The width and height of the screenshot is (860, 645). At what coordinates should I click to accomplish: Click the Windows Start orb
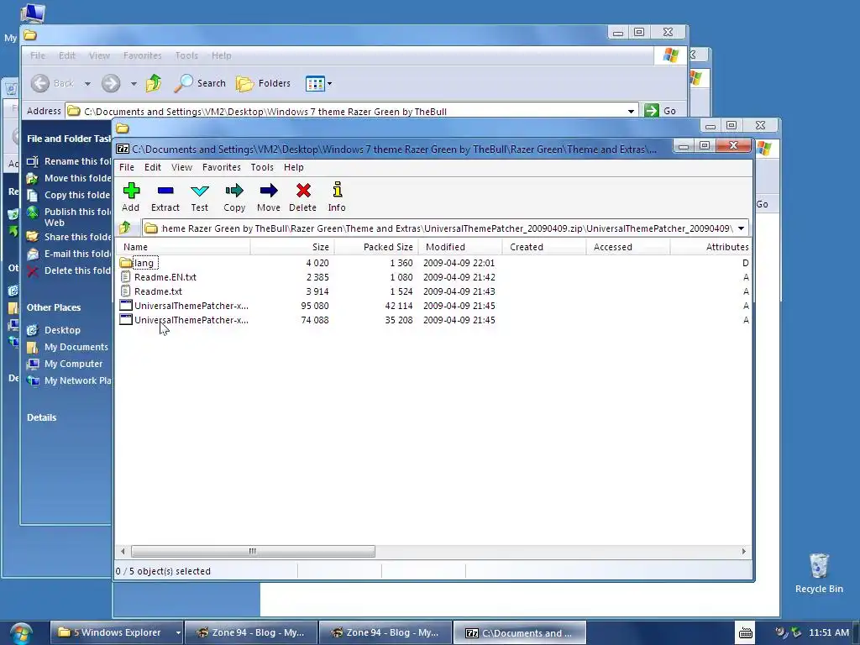pyautogui.click(x=20, y=633)
